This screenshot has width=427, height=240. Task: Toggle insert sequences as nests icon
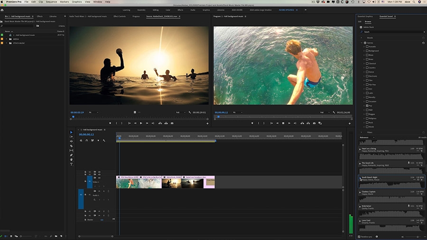(81, 140)
